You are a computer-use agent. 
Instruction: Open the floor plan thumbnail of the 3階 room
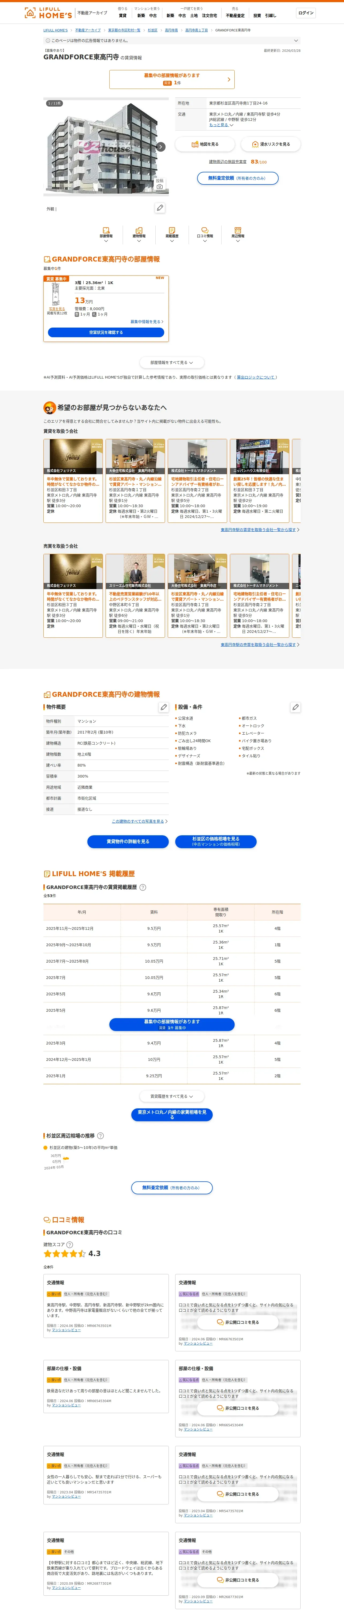pyautogui.click(x=56, y=295)
